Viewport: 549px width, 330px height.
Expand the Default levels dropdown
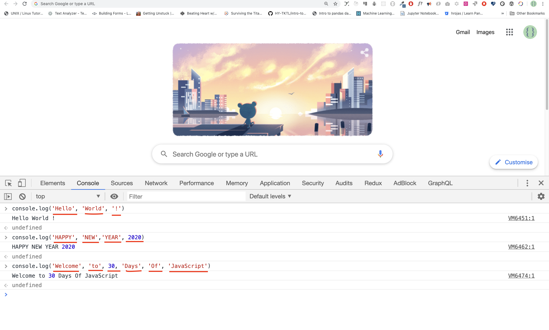click(270, 196)
